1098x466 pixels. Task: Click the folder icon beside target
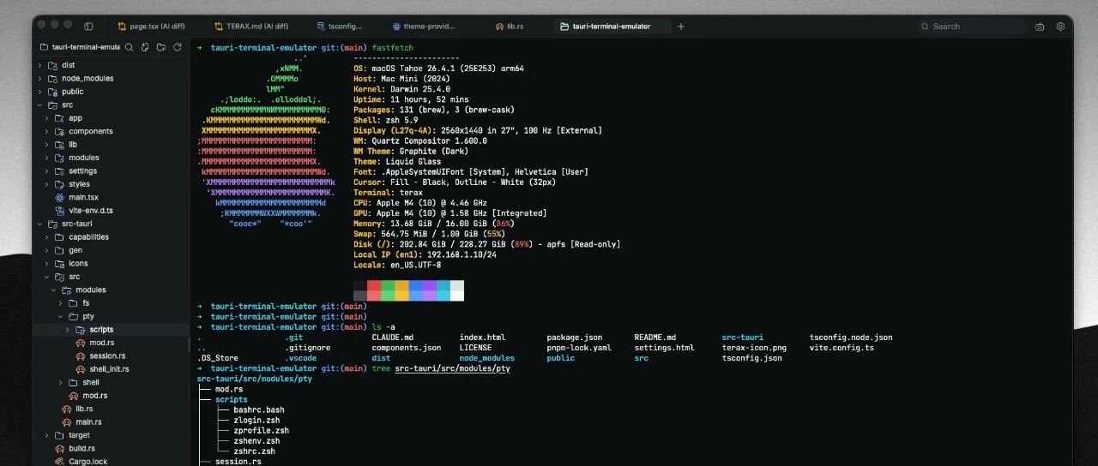[x=59, y=435]
